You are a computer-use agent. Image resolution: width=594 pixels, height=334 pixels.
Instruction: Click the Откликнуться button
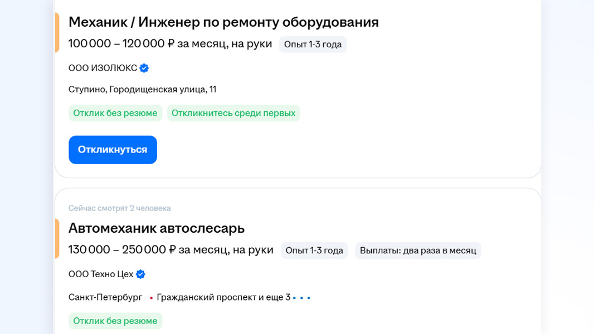[x=113, y=150]
